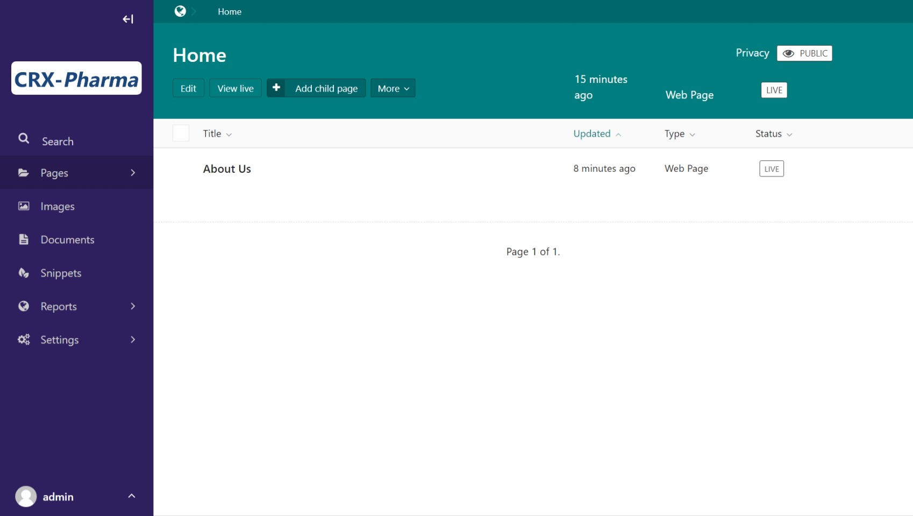Click the plus icon beside Add child page
This screenshot has width=913, height=516.
pyautogui.click(x=276, y=88)
